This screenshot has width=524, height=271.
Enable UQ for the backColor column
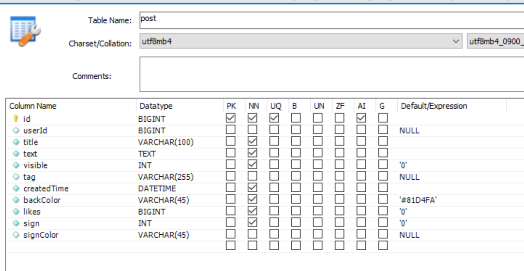point(274,199)
